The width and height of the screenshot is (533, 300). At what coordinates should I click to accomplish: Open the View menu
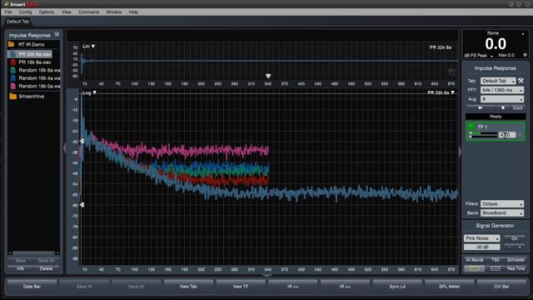coord(67,12)
